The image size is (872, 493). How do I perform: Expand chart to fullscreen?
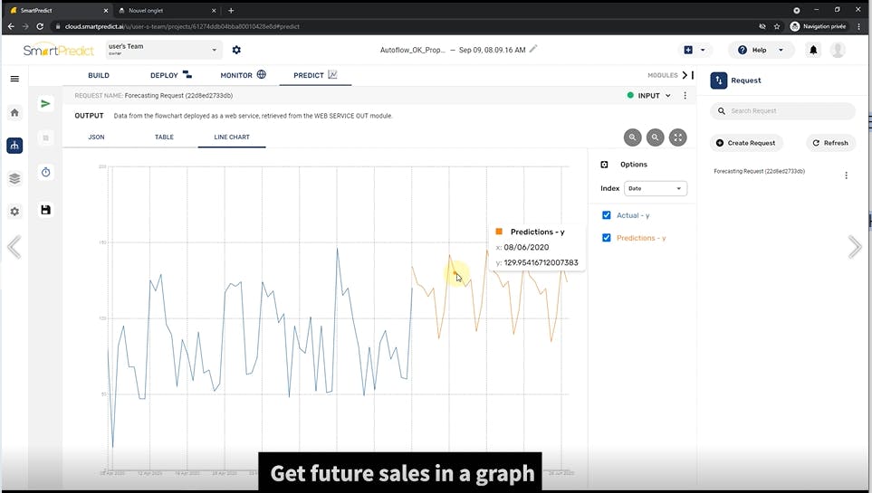[678, 137]
